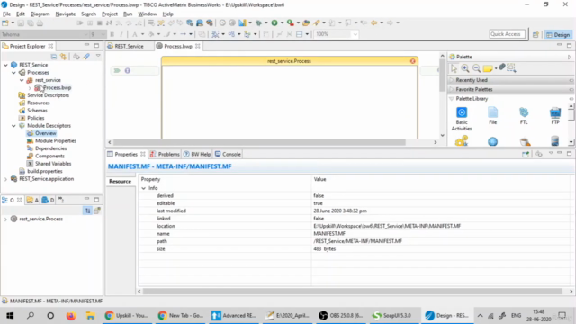The width and height of the screenshot is (576, 324).
Task: Select build.properties file
Action: point(44,172)
